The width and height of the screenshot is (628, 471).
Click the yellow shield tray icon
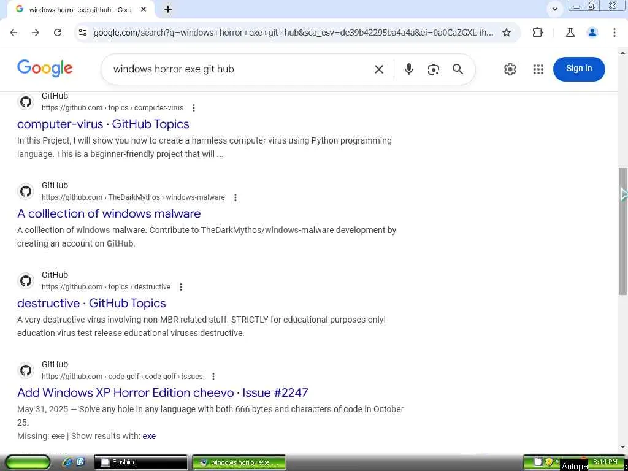(x=549, y=462)
